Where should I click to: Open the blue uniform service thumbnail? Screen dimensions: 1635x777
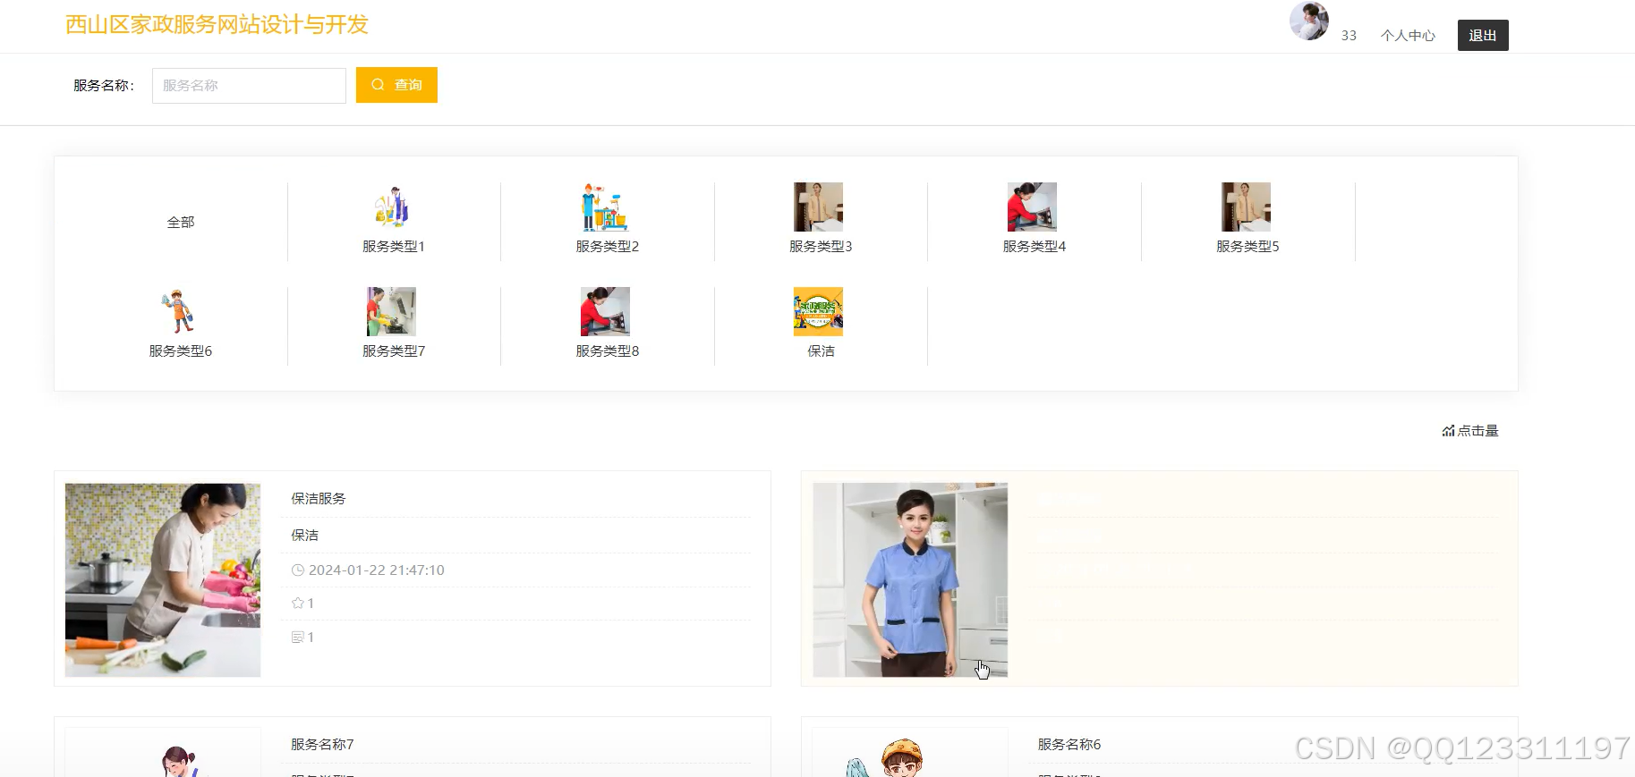[910, 579]
